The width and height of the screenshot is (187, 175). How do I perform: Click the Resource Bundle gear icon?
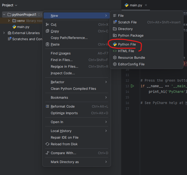pos(115,57)
